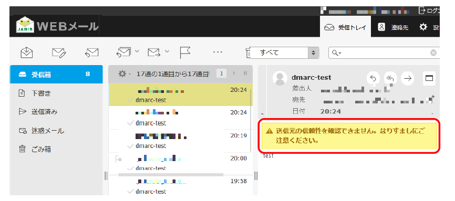Select the 送信済み folder
This screenshot has width=455, height=201.
pos(56,112)
